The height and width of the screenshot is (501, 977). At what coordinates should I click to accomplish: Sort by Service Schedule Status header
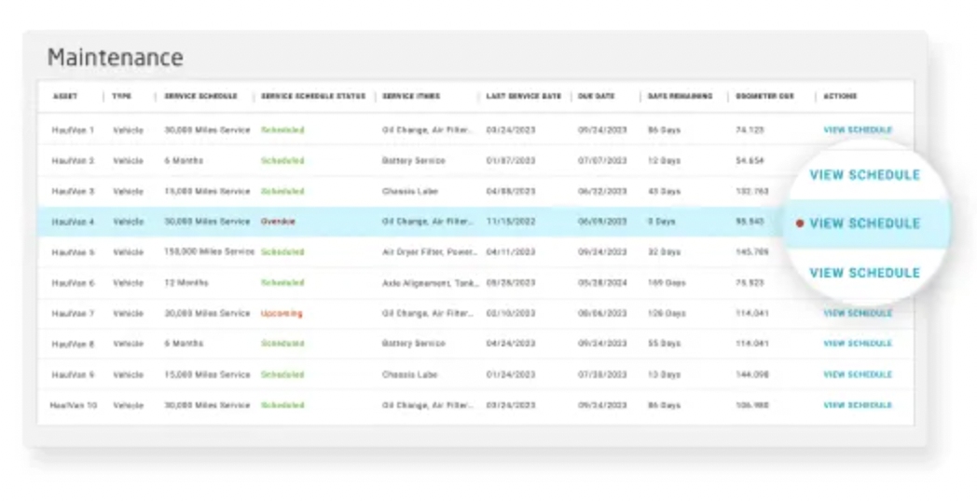click(314, 96)
